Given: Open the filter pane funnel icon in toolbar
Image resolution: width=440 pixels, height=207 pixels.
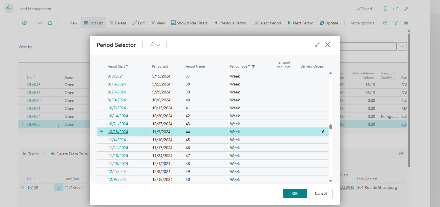Looking at the screenshot, I should [396, 23].
